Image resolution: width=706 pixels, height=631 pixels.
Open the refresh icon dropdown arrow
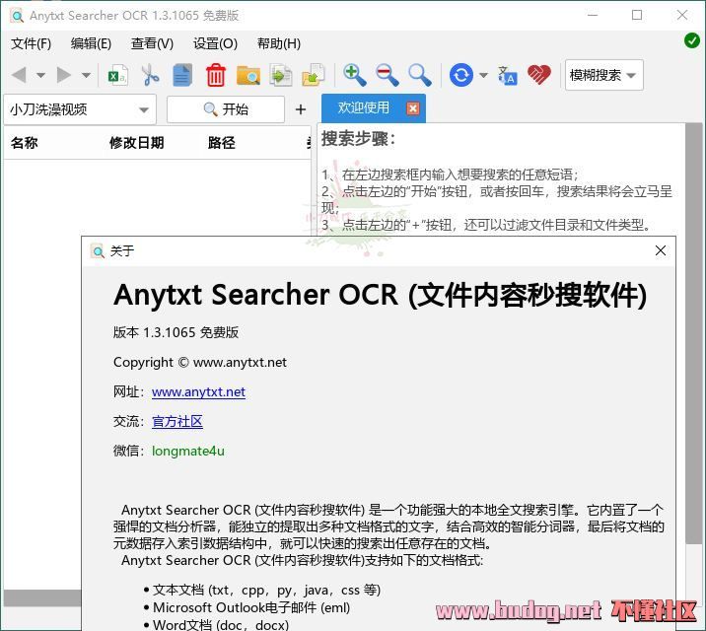tap(483, 75)
